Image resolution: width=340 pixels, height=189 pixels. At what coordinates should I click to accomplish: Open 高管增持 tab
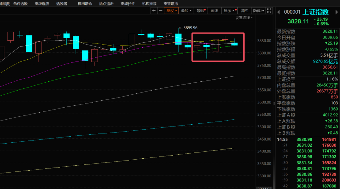(171, 4)
